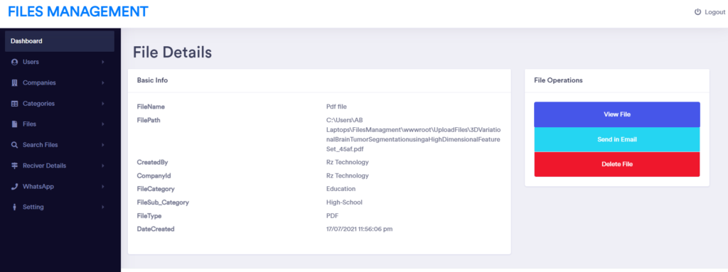Viewport: 728px width, 272px height.
Task: Expand the Search Files submenu arrow
Action: coord(102,145)
